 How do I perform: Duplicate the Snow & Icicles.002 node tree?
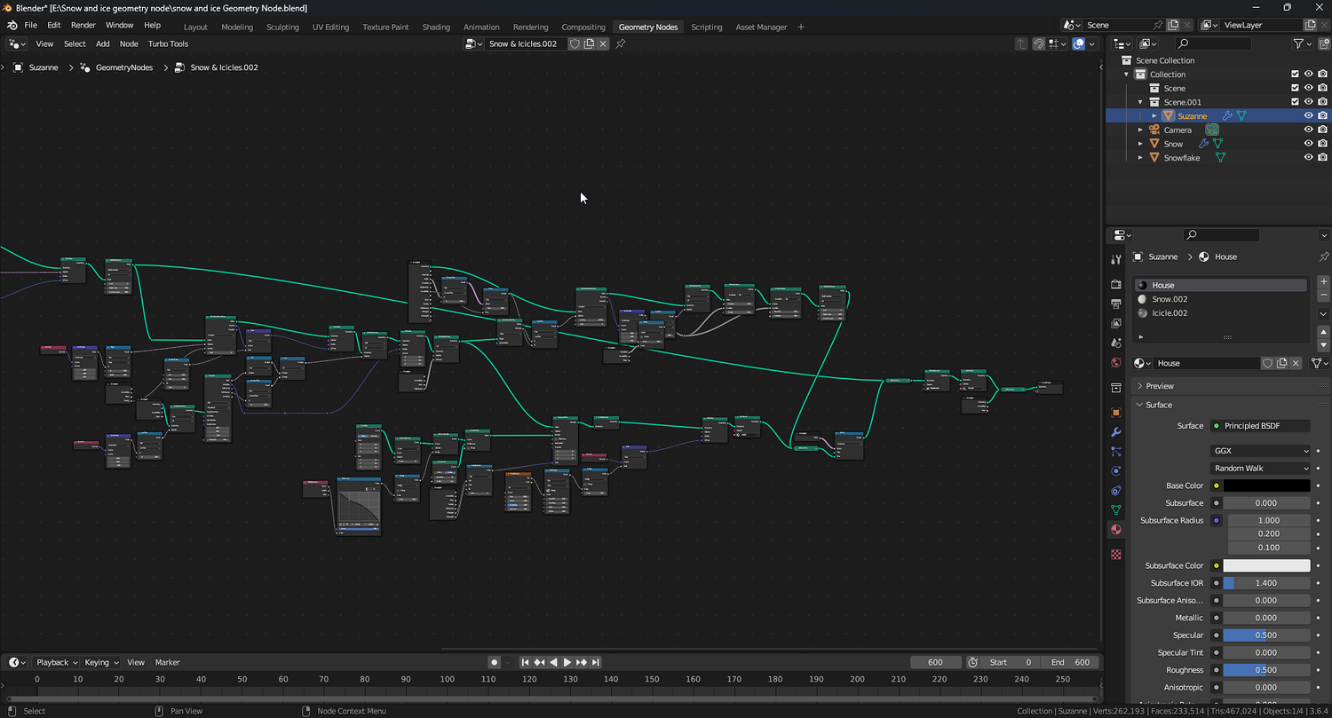point(589,43)
